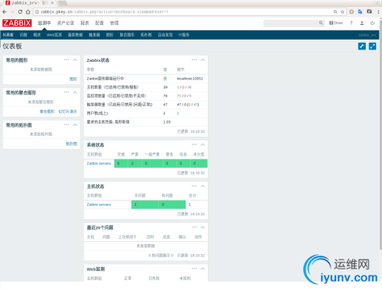The height and width of the screenshot is (290, 382).
Task: Open the user profile icon
Action: coord(361,23)
